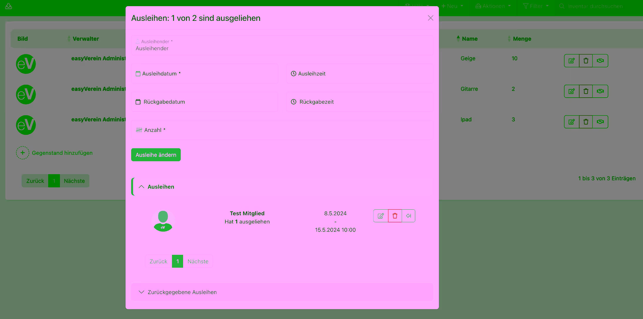Click the eV logo in Gitarre row

26,94
